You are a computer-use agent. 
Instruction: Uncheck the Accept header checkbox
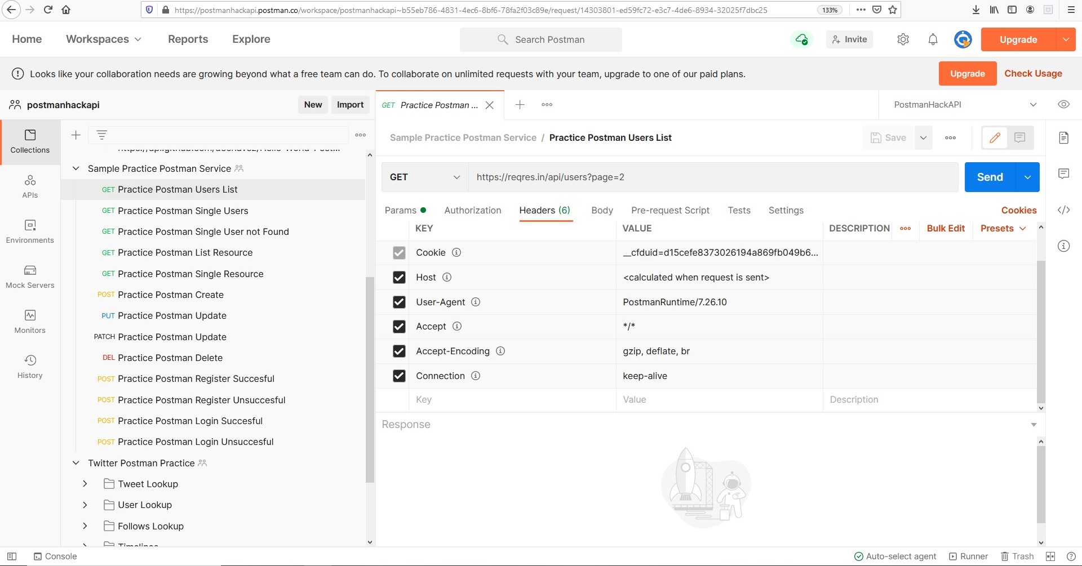coord(399,327)
